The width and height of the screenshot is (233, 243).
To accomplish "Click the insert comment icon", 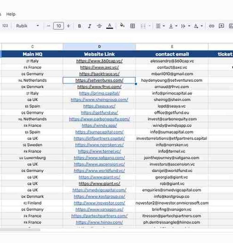I will tap(221, 26).
